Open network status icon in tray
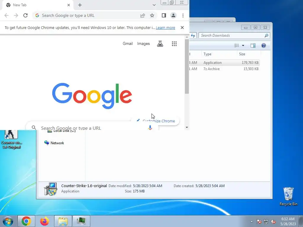The height and width of the screenshot is (227, 303). click(266, 221)
